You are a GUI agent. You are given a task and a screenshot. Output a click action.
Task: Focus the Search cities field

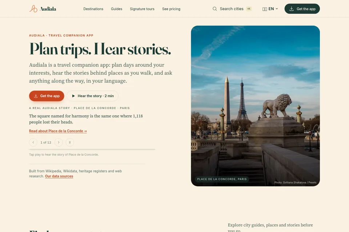pos(232,9)
